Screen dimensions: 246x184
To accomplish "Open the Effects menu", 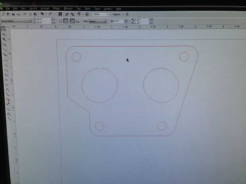I will (56, 8).
